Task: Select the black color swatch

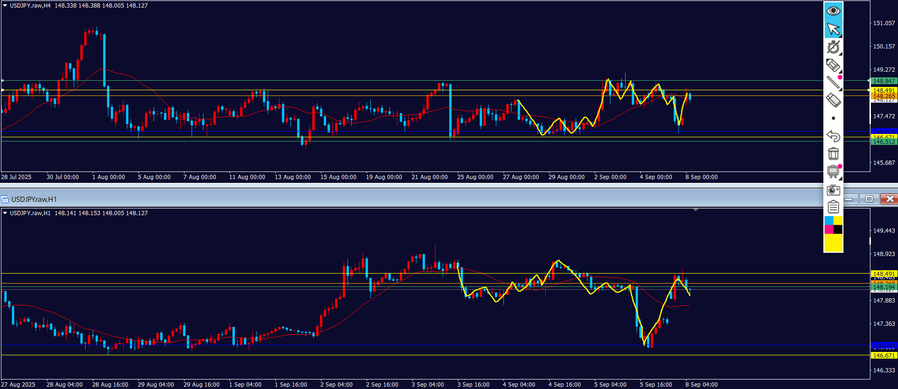Action: tap(838, 230)
